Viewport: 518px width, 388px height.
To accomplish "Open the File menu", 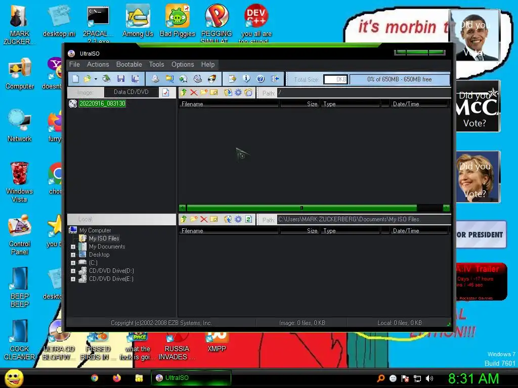I will click(x=74, y=64).
